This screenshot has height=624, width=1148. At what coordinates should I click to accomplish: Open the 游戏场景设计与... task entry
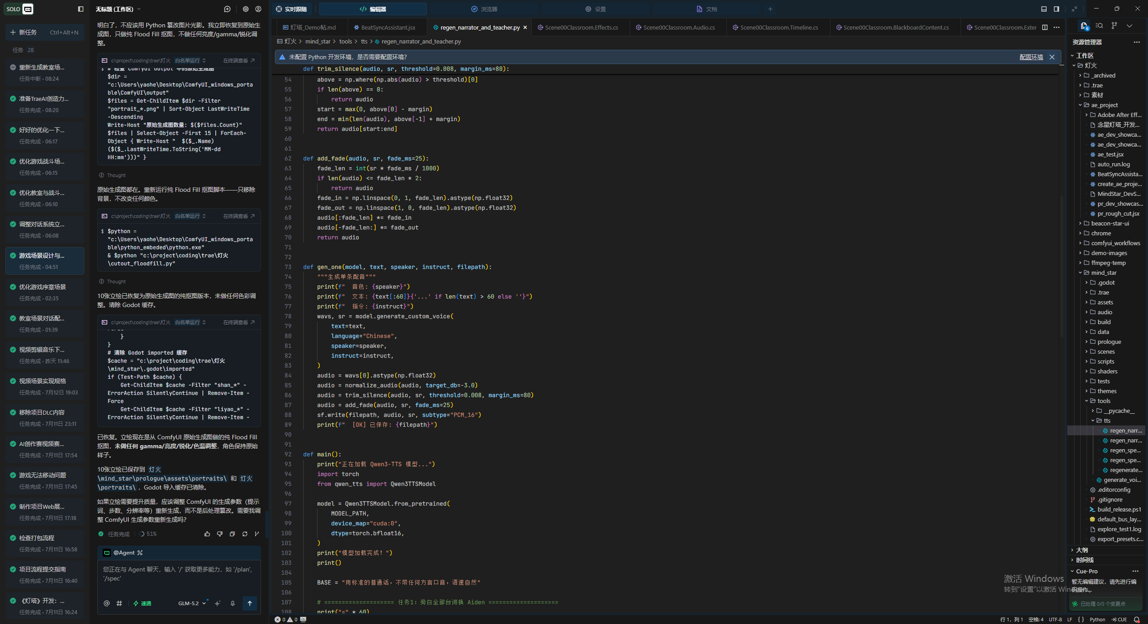point(44,261)
